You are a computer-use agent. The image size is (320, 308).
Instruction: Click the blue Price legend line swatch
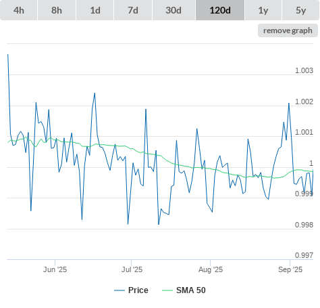point(119,290)
